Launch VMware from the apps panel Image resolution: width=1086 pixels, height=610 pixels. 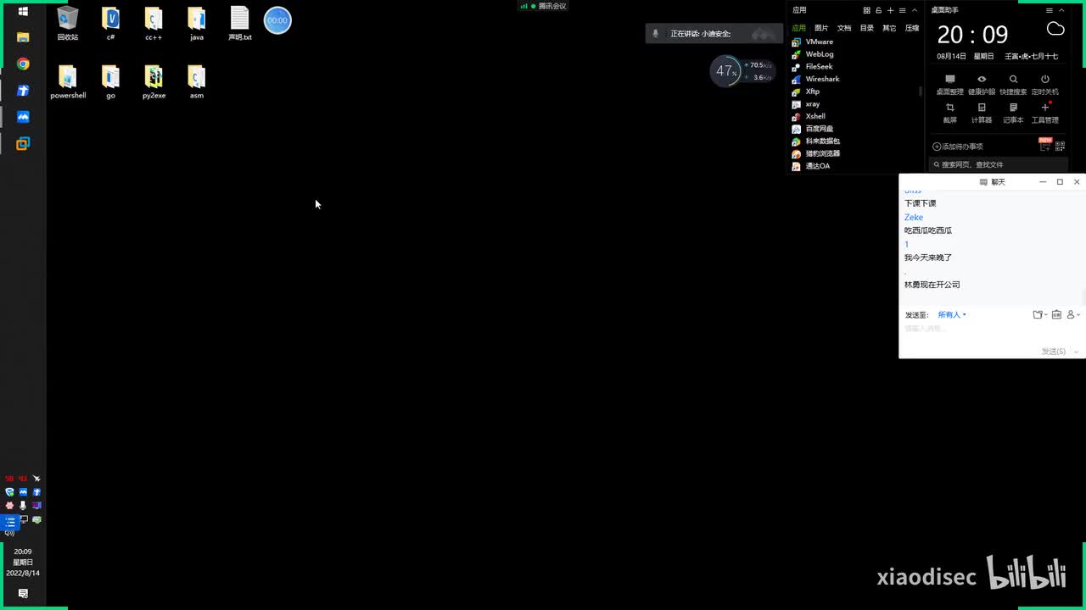point(813,42)
